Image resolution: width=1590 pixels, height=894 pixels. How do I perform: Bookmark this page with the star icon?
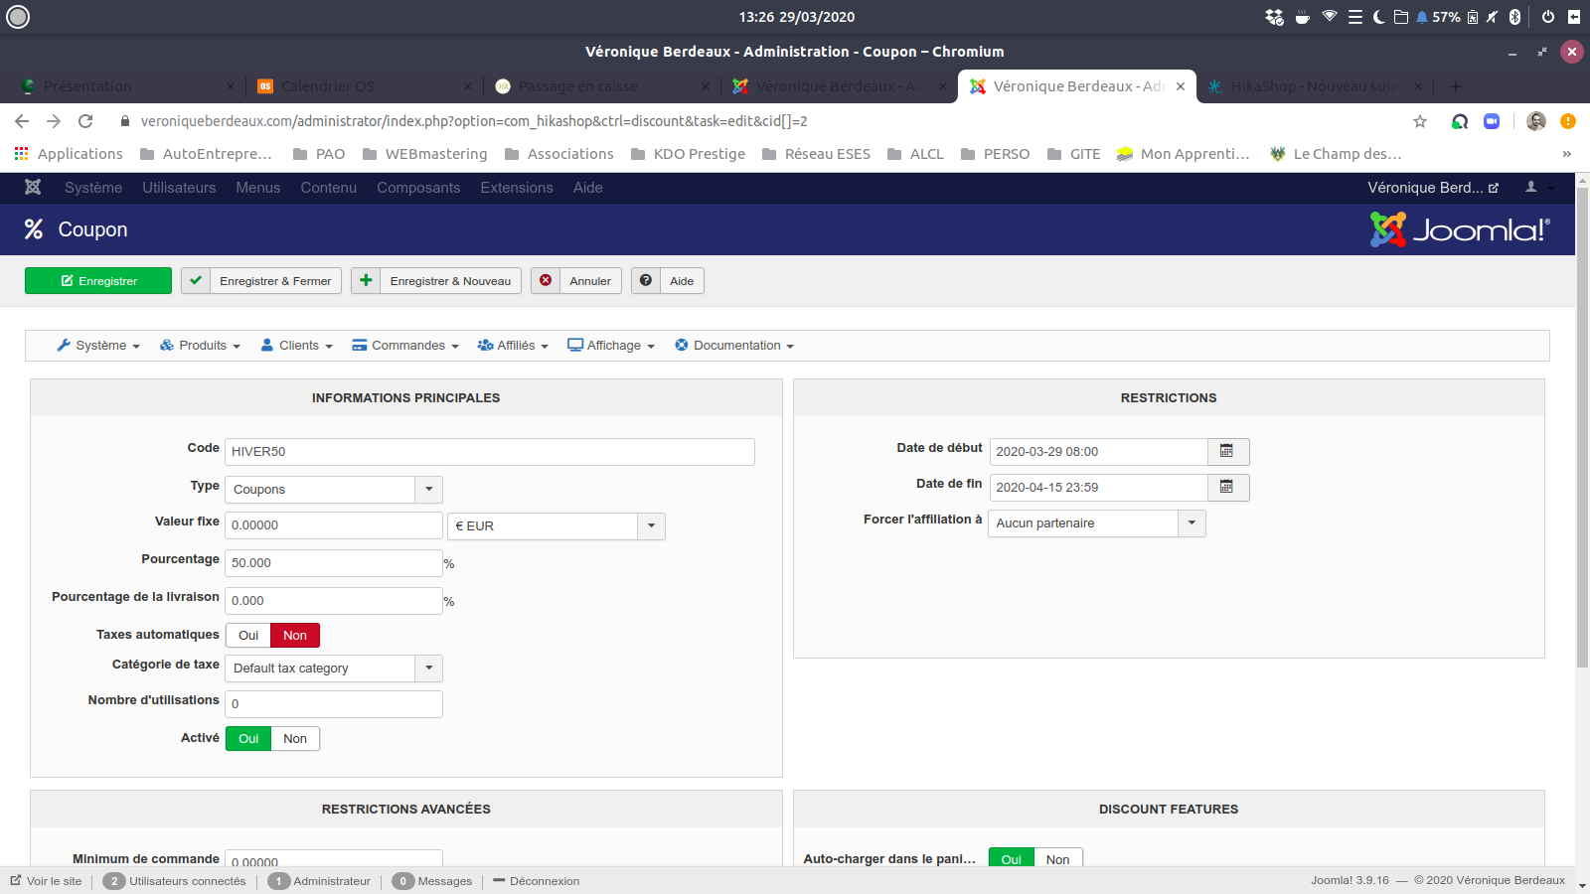tap(1420, 121)
